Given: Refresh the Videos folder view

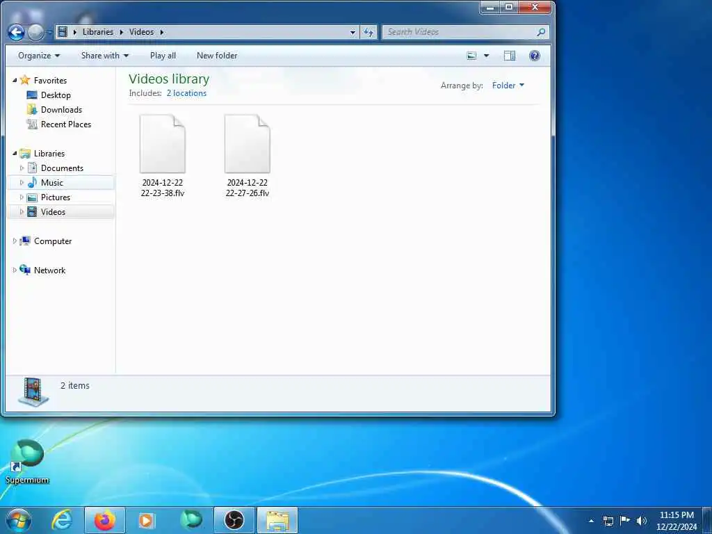Looking at the screenshot, I should coord(369,32).
